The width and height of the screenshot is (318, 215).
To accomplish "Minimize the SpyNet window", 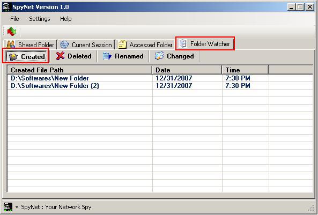I will click(291, 7).
